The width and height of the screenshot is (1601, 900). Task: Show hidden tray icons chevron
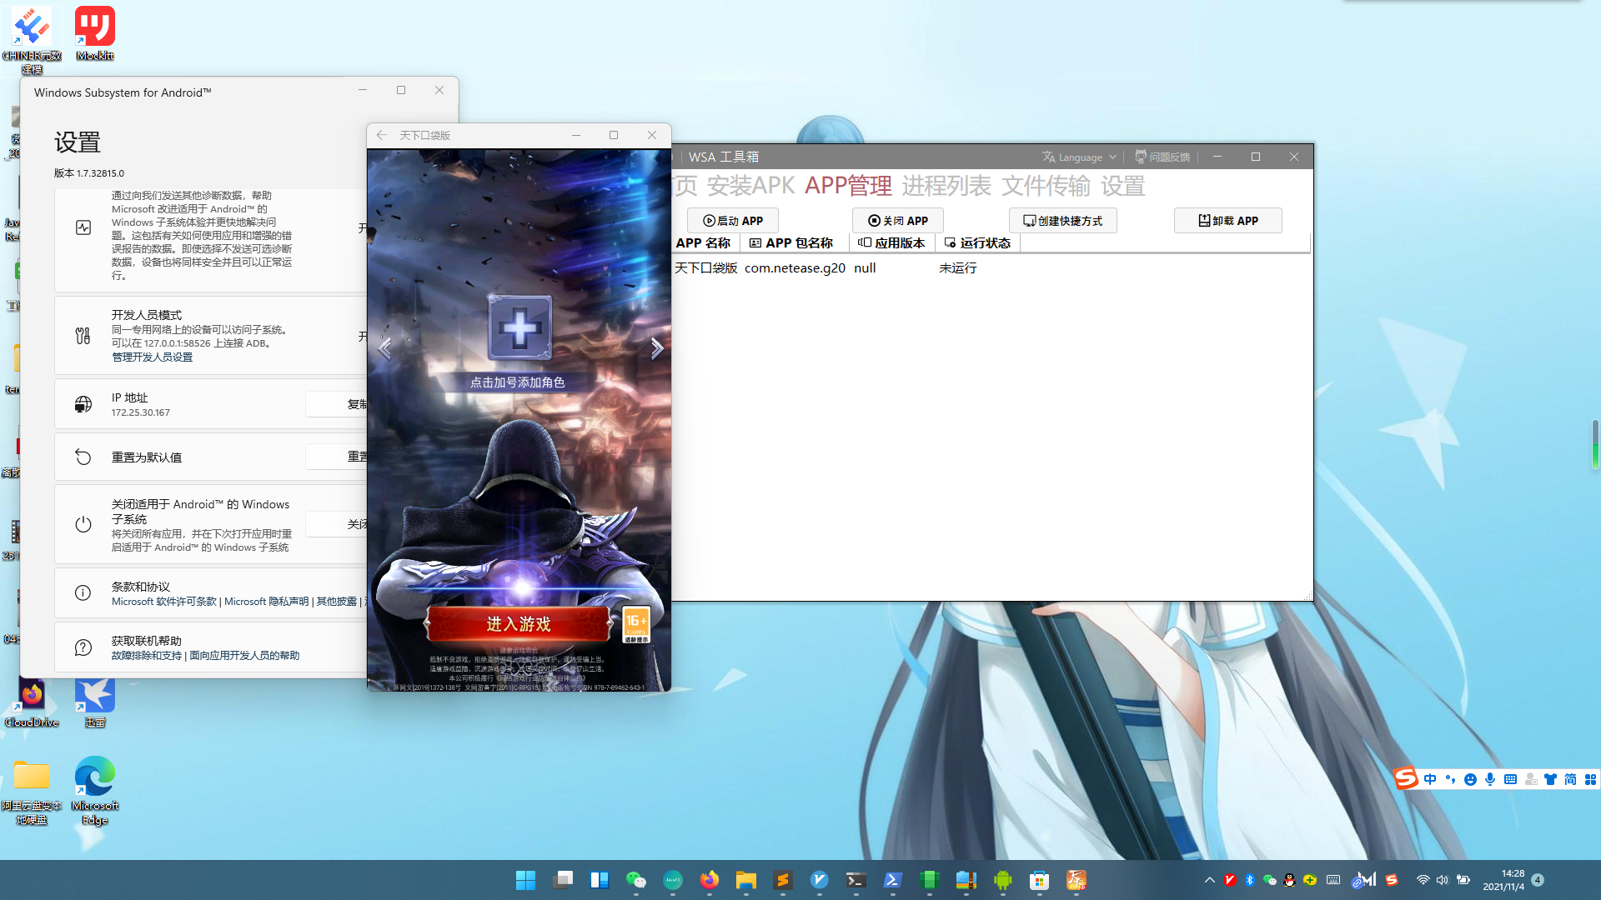[1210, 880]
